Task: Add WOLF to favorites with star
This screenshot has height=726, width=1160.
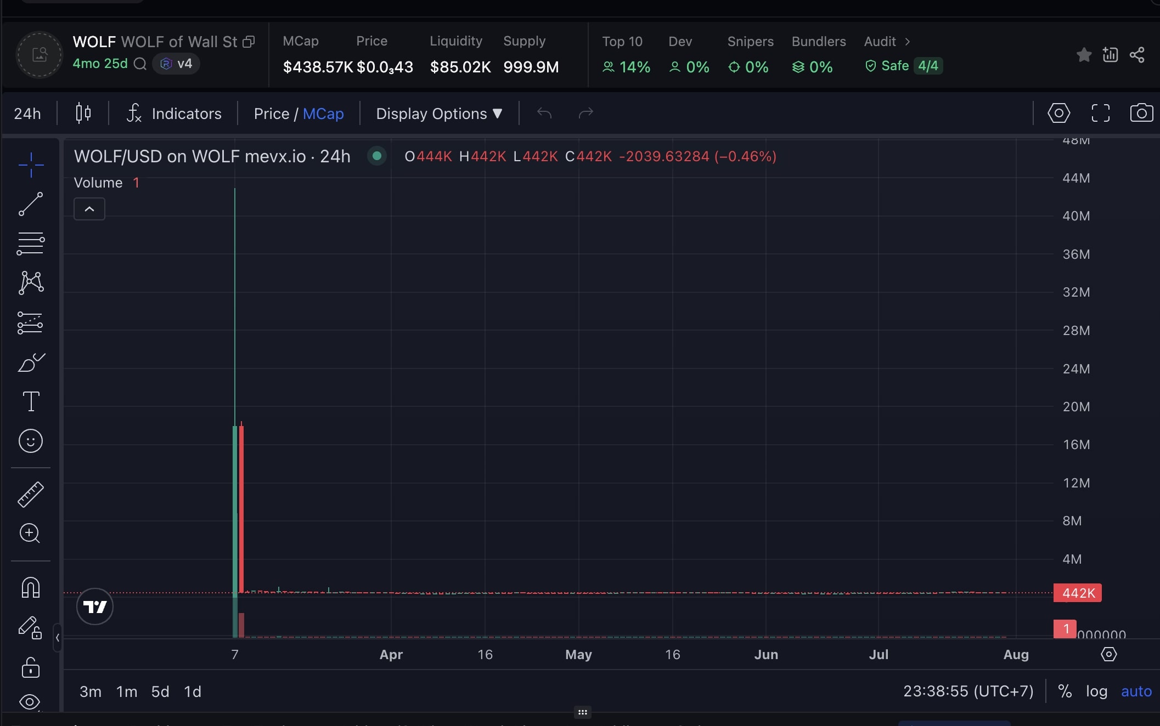Action: point(1084,55)
